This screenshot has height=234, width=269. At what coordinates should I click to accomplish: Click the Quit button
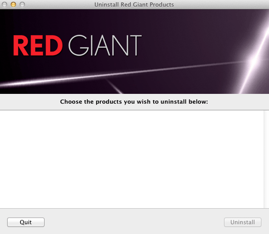26,222
